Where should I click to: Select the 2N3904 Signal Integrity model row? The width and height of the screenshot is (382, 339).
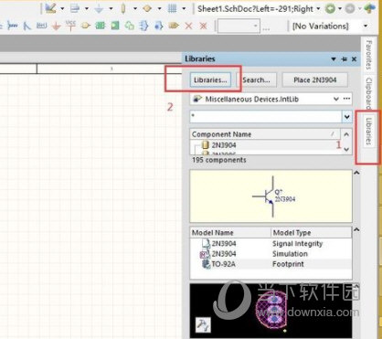tap(271, 244)
